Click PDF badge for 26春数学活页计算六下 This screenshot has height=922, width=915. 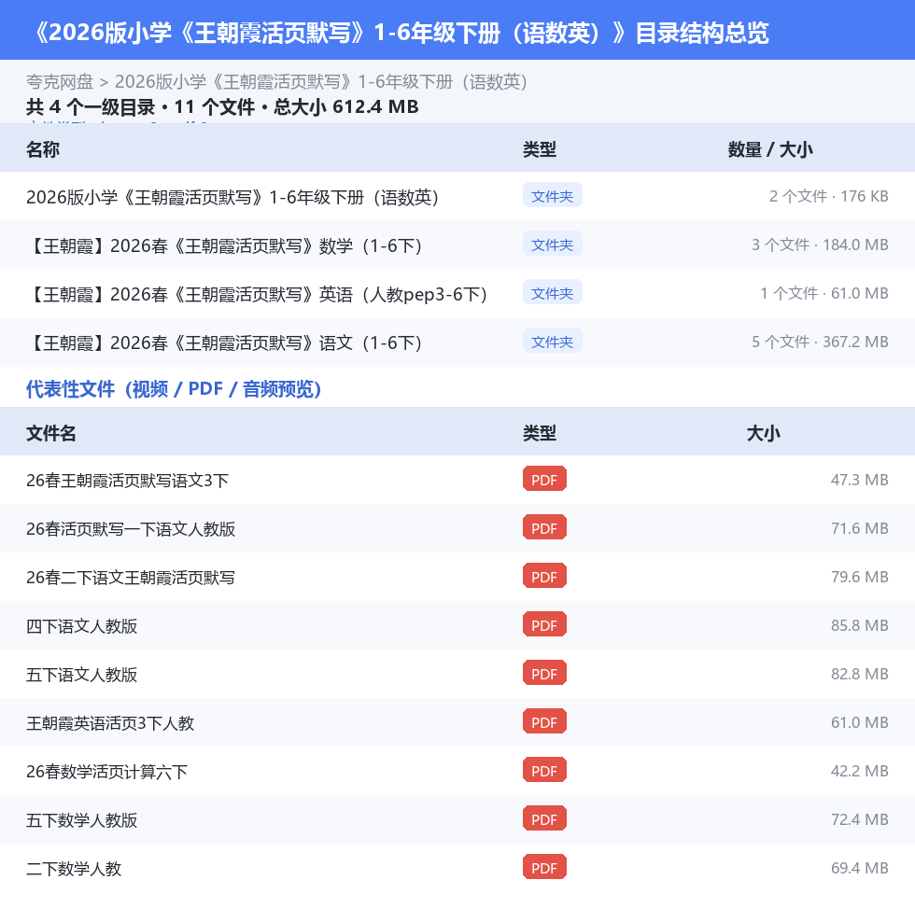[x=544, y=770]
